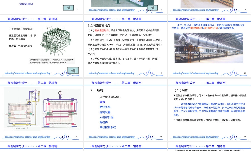Click slide number 5 next to the arrow

pos(77,10)
